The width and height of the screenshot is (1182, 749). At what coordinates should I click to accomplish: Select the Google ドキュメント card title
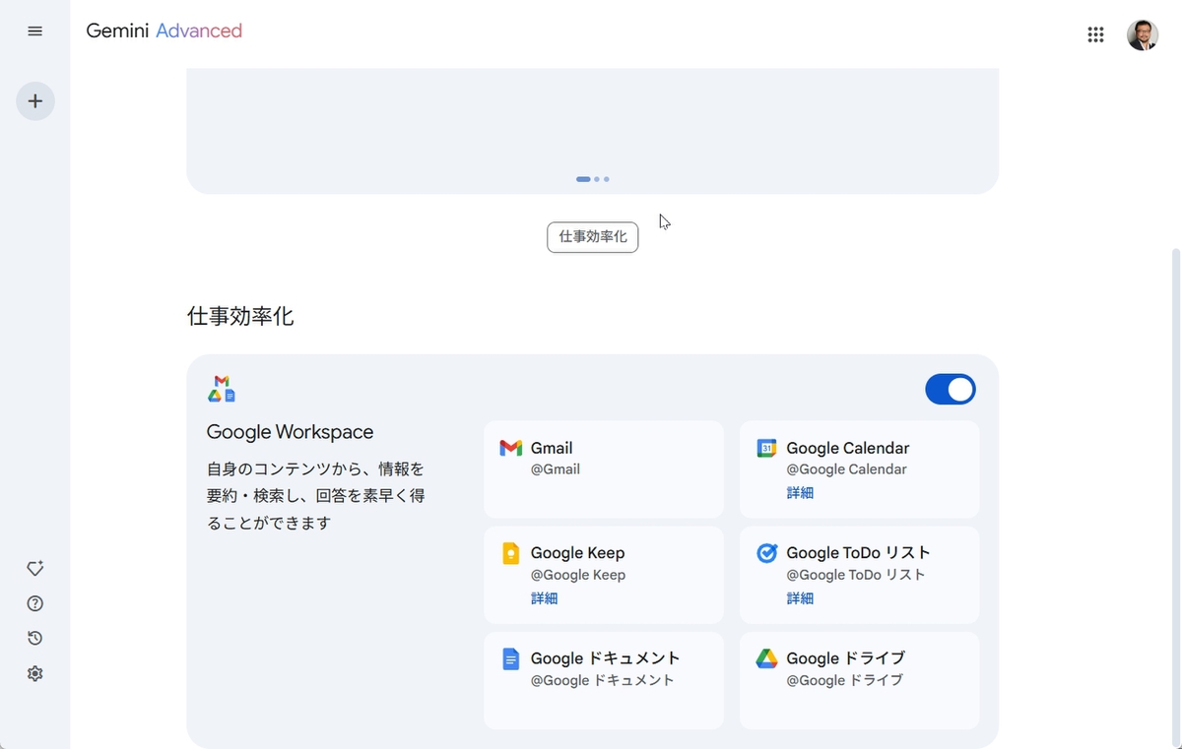click(606, 658)
